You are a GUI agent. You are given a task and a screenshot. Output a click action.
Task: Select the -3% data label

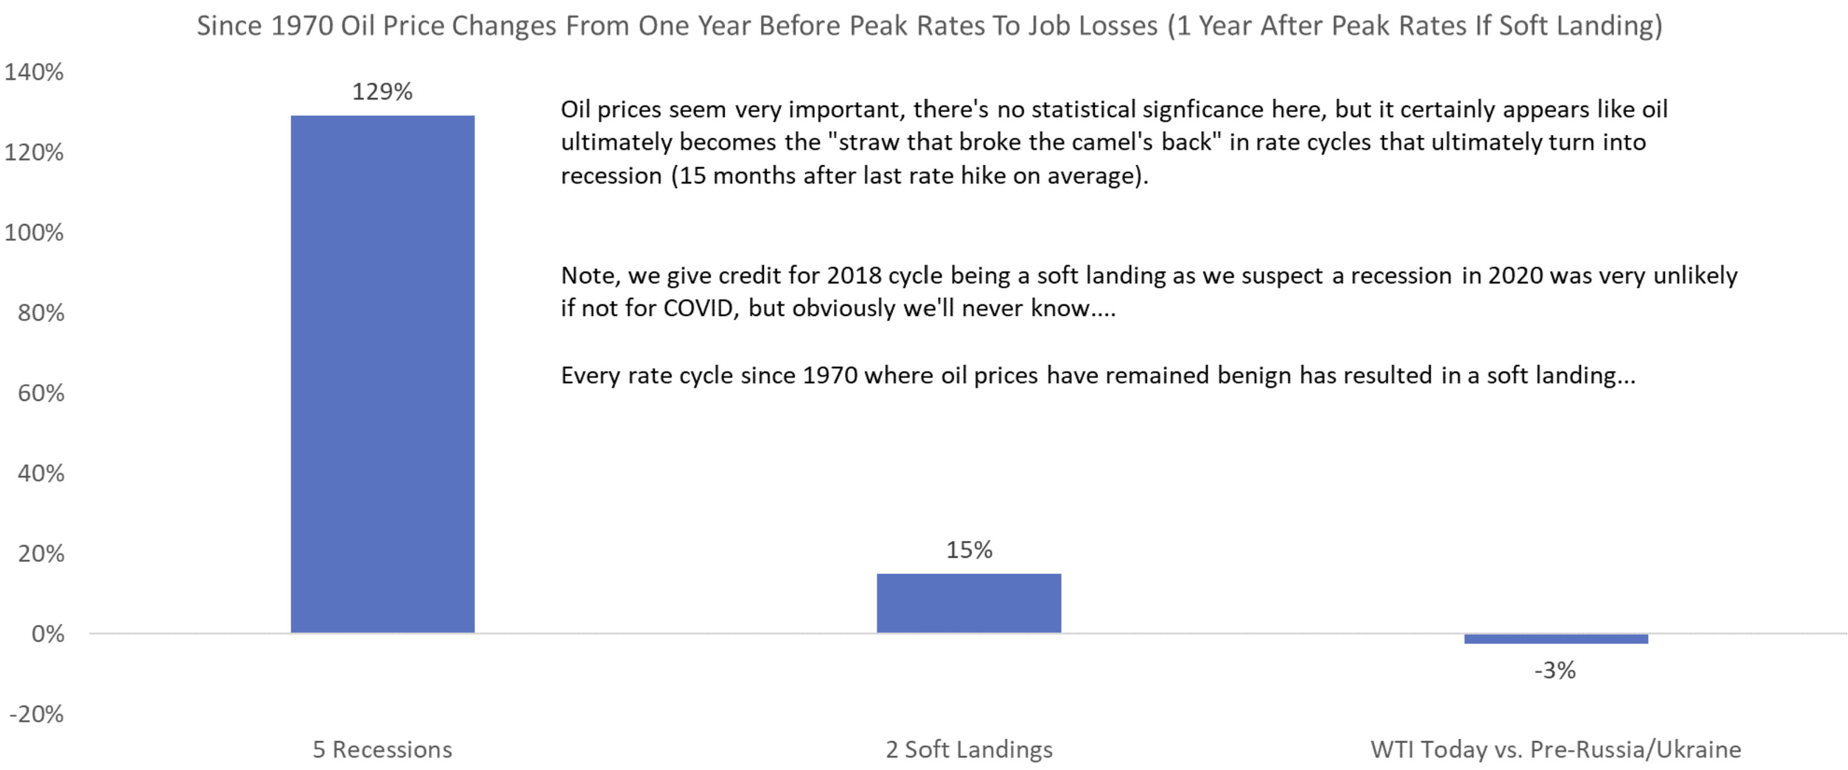[x=1555, y=670]
